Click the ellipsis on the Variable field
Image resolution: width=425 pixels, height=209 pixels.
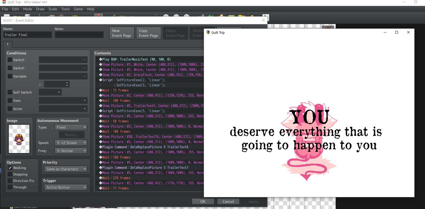coord(84,76)
